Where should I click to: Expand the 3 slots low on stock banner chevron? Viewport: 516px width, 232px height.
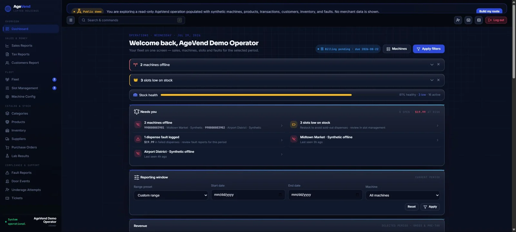[432, 80]
